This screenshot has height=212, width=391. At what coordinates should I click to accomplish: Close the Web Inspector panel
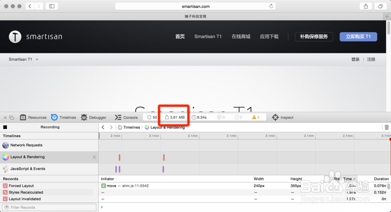pyautogui.click(x=5, y=118)
